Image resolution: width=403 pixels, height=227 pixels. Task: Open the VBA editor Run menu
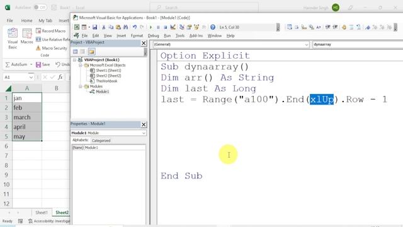[x=167, y=36]
